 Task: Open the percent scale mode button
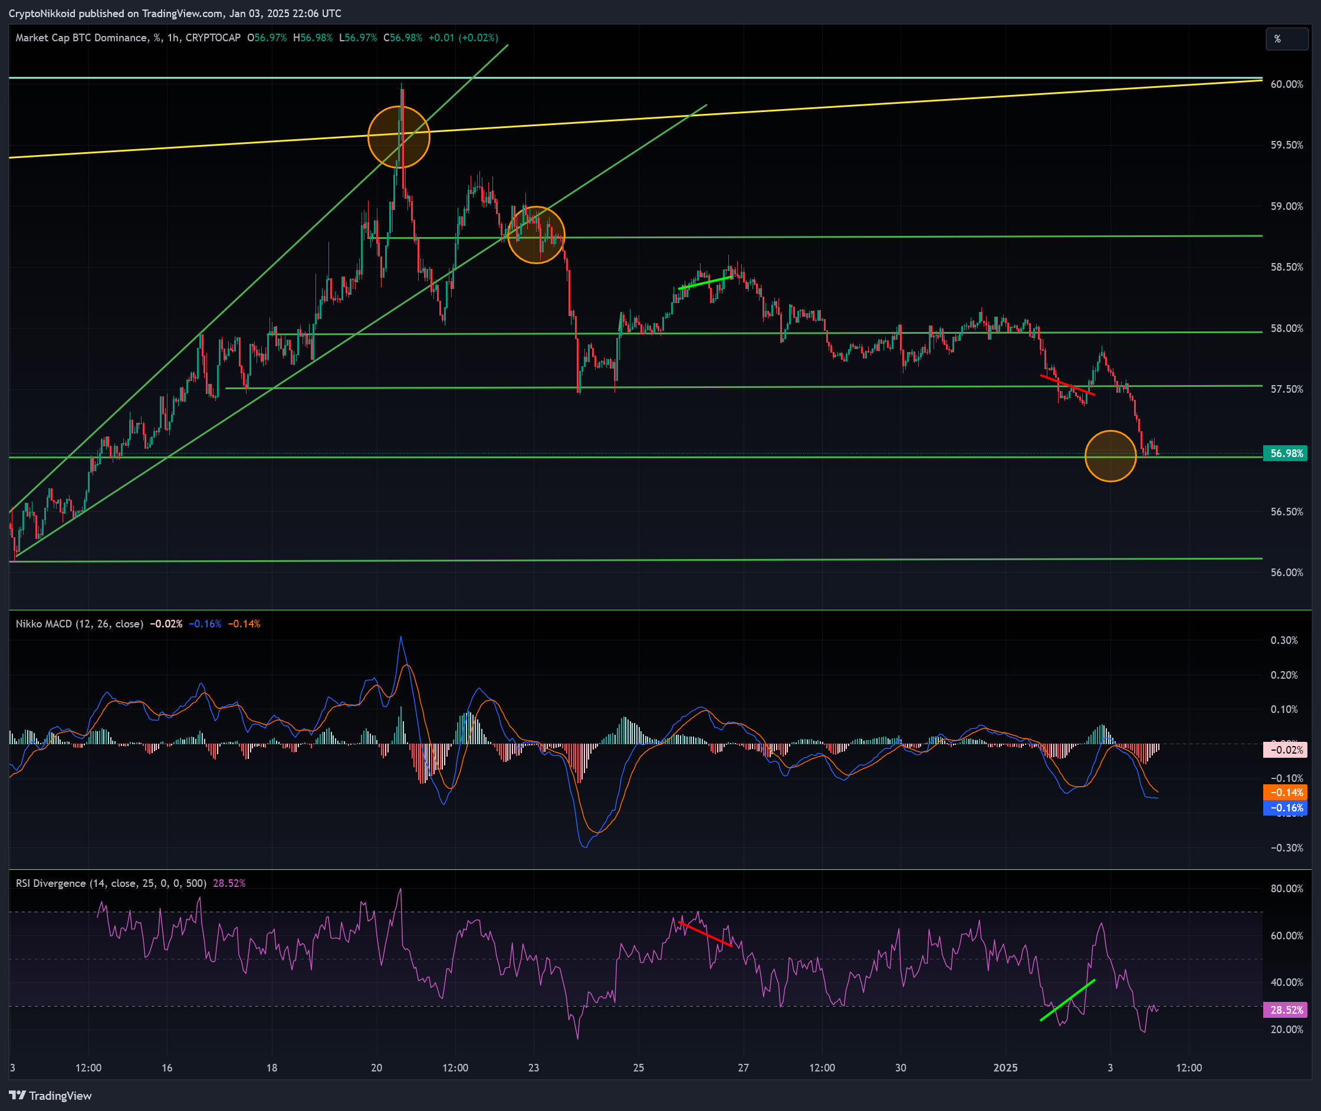coord(1286,39)
